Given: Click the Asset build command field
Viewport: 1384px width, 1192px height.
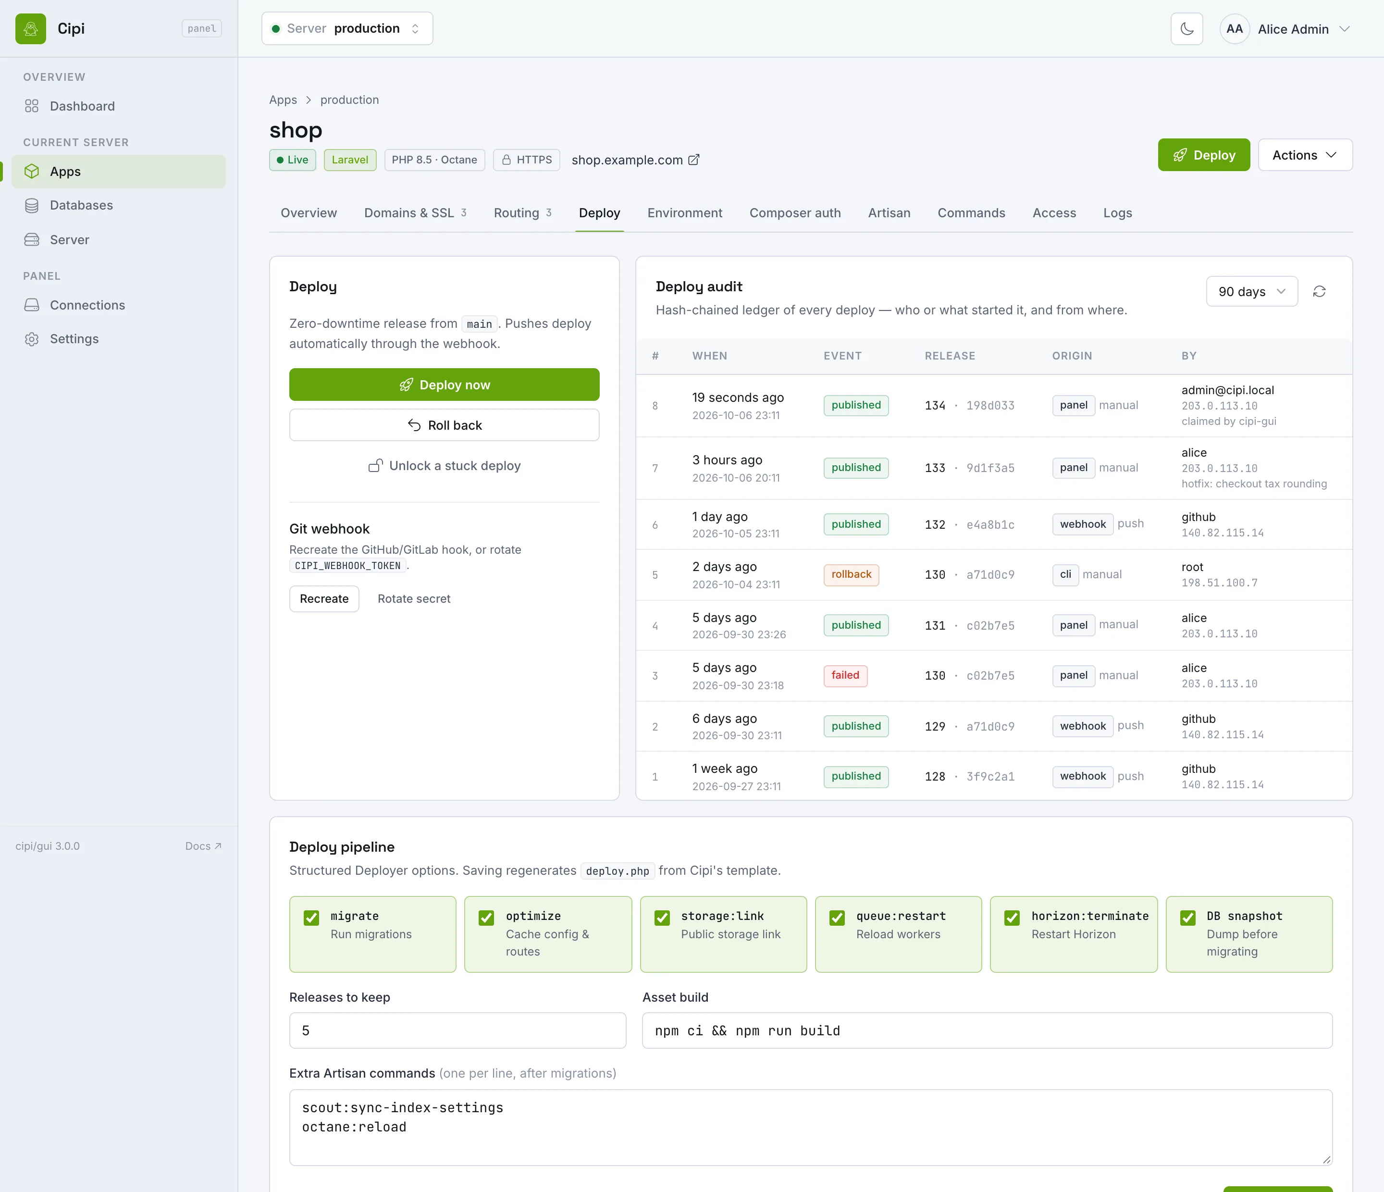Looking at the screenshot, I should 987,1031.
